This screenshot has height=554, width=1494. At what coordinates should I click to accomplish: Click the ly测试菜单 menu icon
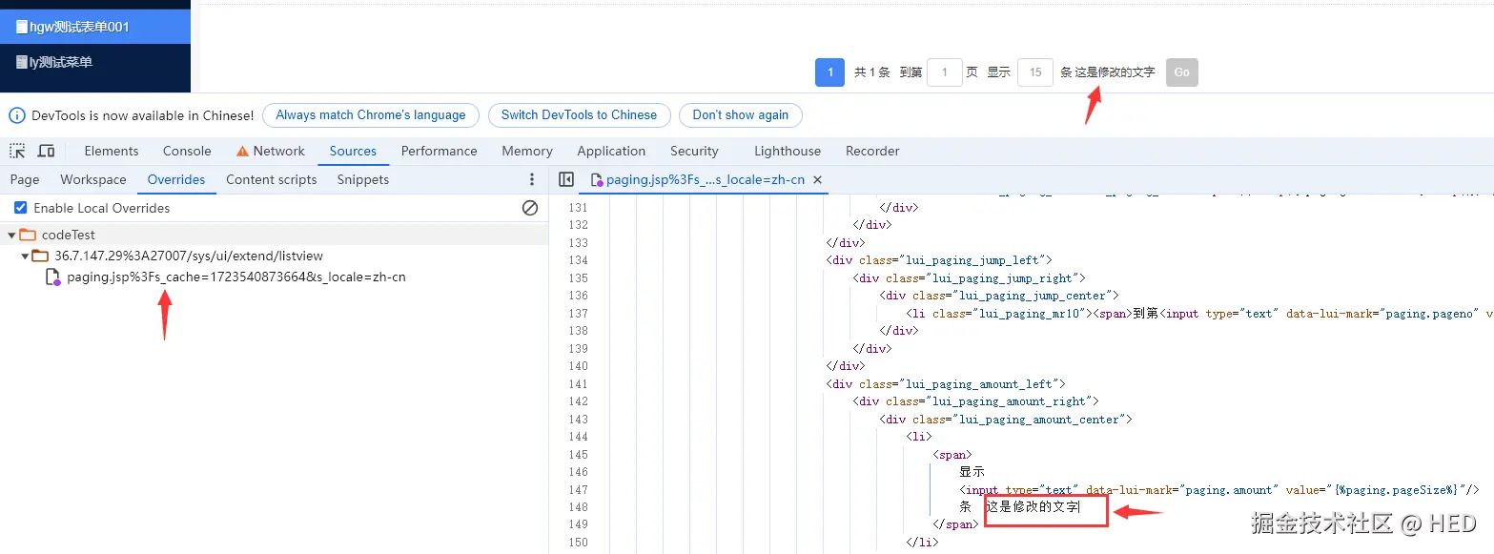[22, 63]
